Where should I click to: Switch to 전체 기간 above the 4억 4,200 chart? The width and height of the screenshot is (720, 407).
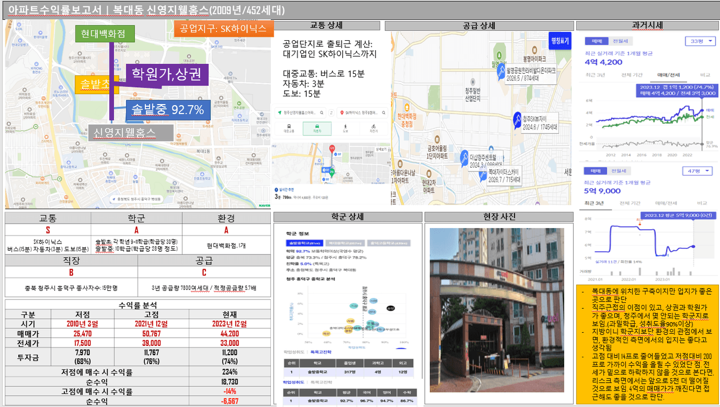pyautogui.click(x=631, y=75)
